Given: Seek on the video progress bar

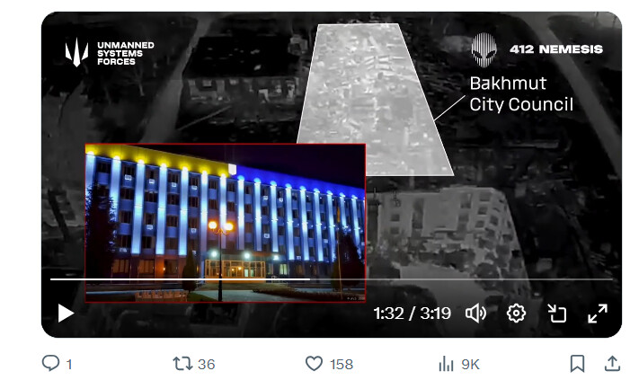Looking at the screenshot, I should pos(332,279).
